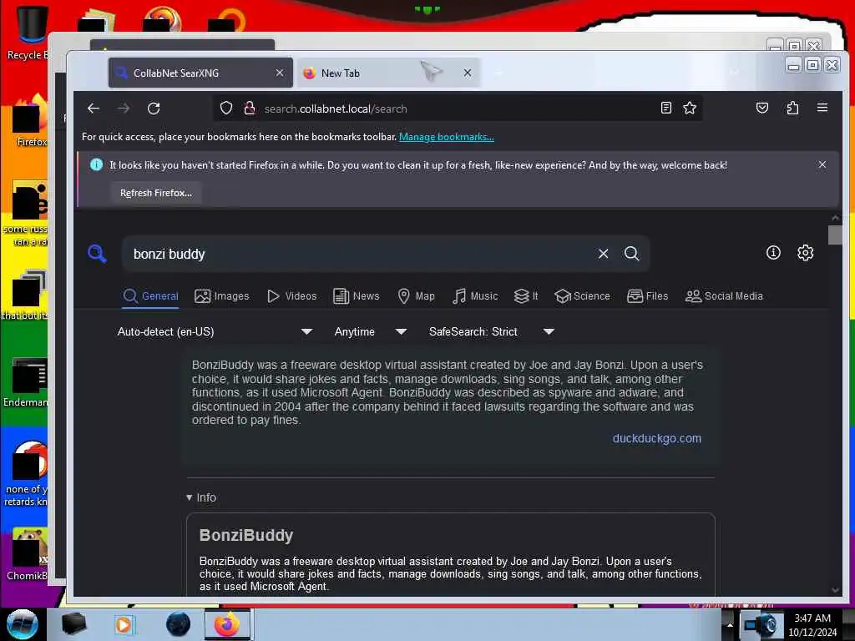855x641 pixels.
Task: Click the page vertical scrollbar thumb
Action: [835, 235]
